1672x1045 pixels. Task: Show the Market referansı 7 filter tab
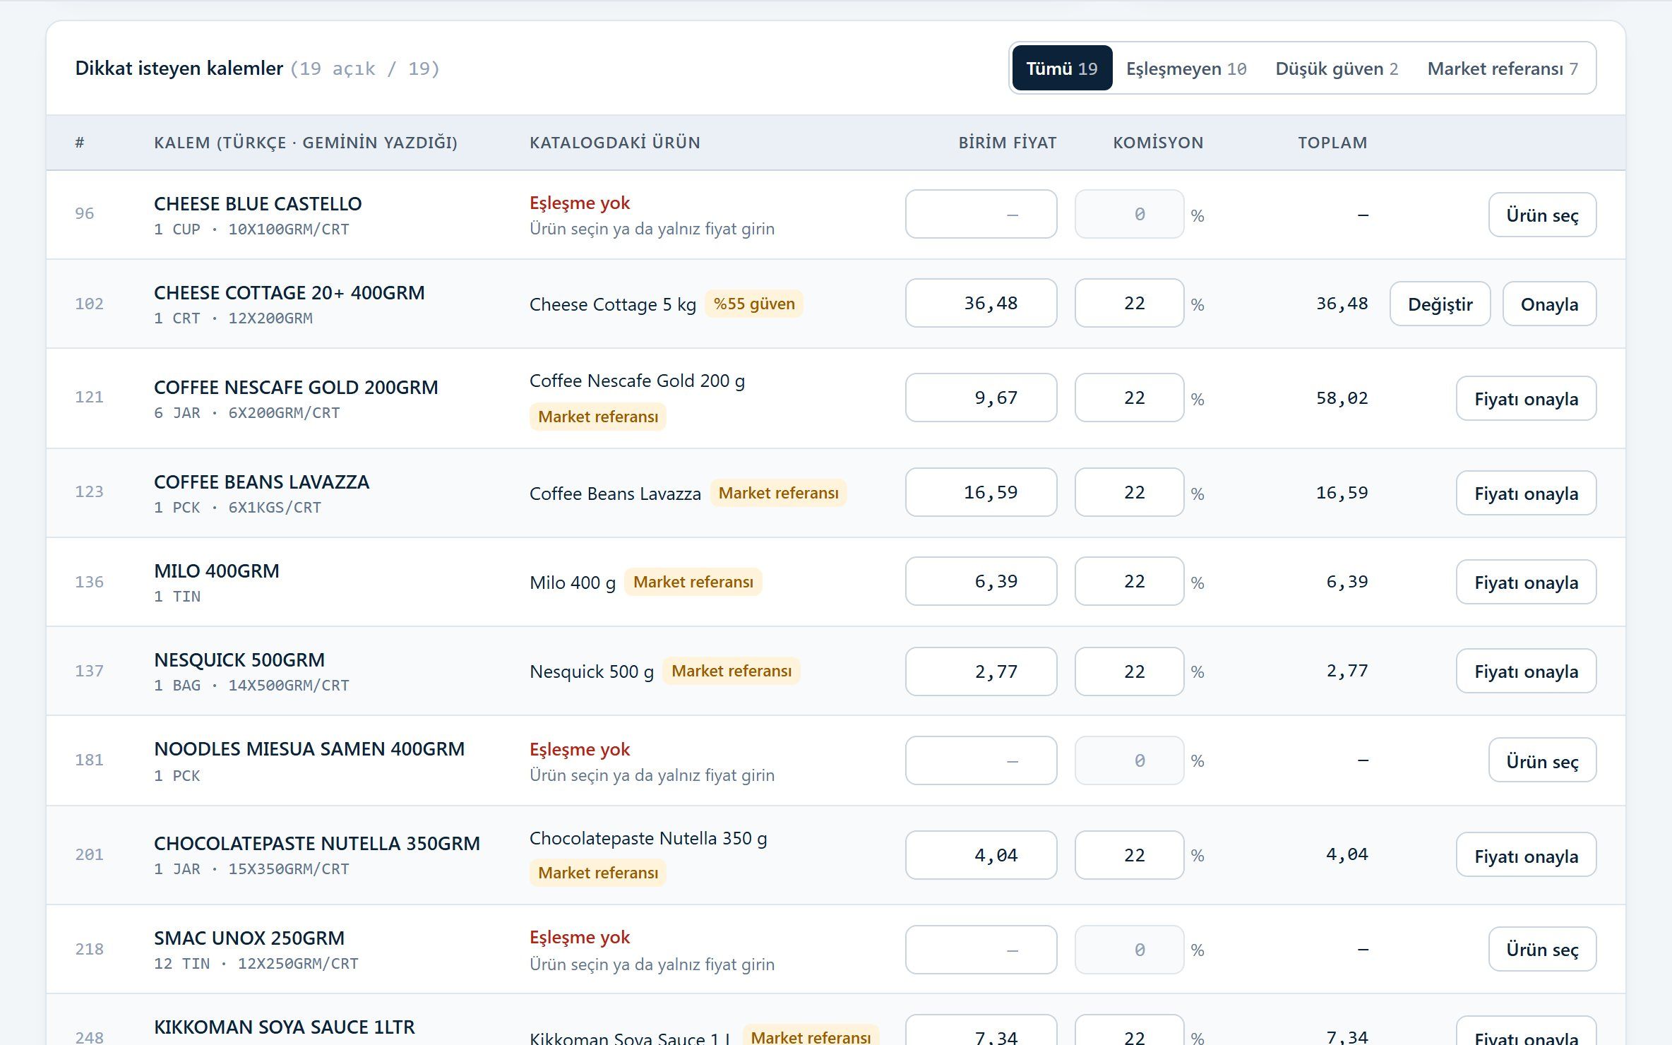(x=1503, y=68)
